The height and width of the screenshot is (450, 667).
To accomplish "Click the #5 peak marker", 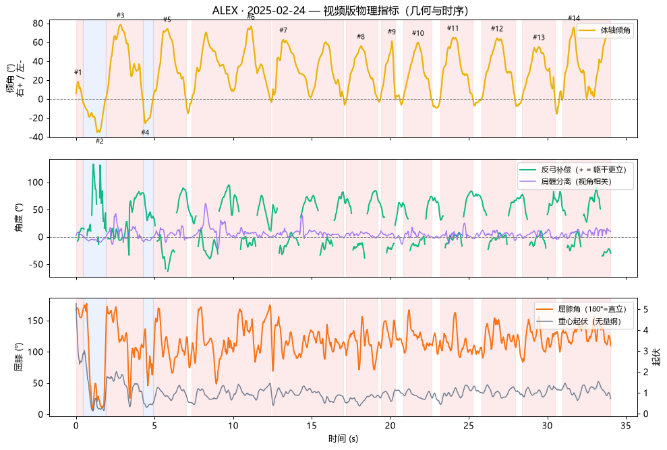I will pyautogui.click(x=167, y=20).
